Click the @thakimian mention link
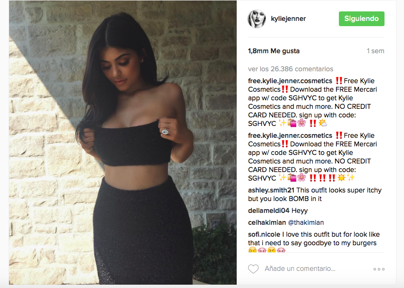 pyautogui.click(x=306, y=222)
